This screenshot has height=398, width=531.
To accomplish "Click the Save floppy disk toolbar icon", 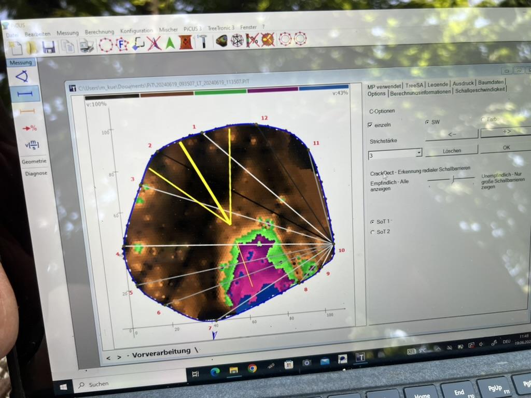I will tap(48, 47).
